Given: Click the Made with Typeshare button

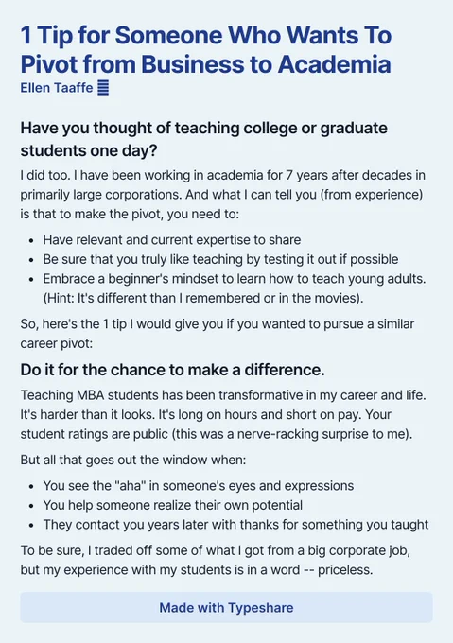Looking at the screenshot, I should [x=226, y=607].
